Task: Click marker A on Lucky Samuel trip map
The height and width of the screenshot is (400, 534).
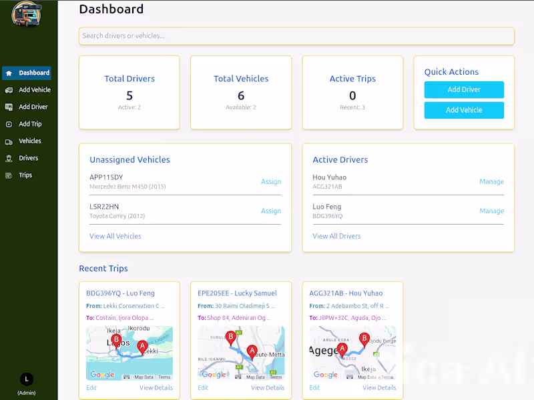Action: (x=252, y=352)
